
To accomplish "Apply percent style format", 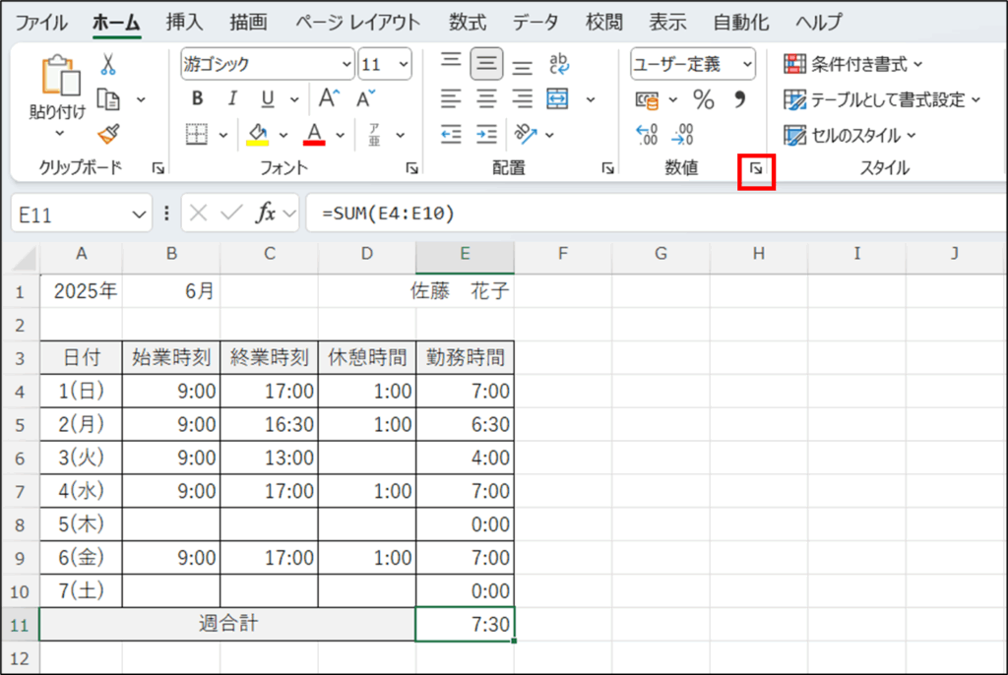I will point(704,99).
